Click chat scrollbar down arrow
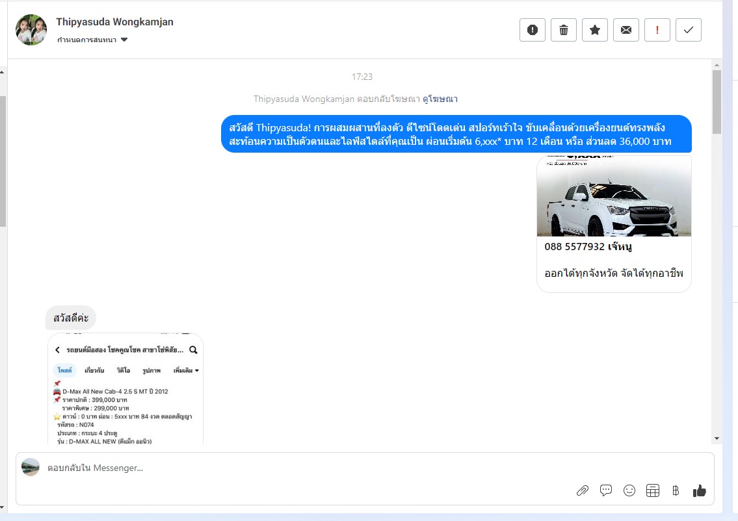Image resolution: width=738 pixels, height=521 pixels. point(717,438)
